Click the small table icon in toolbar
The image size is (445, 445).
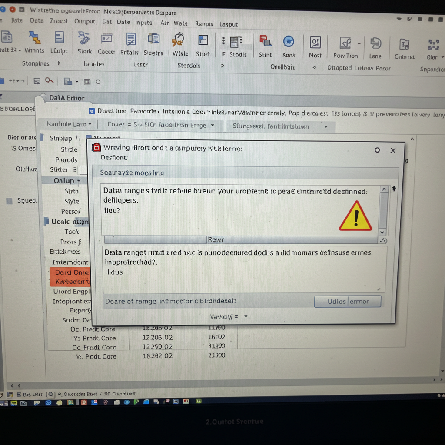[x=87, y=82]
